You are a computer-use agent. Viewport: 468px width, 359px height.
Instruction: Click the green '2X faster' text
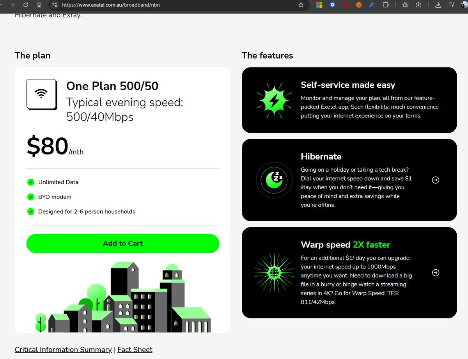pos(372,245)
